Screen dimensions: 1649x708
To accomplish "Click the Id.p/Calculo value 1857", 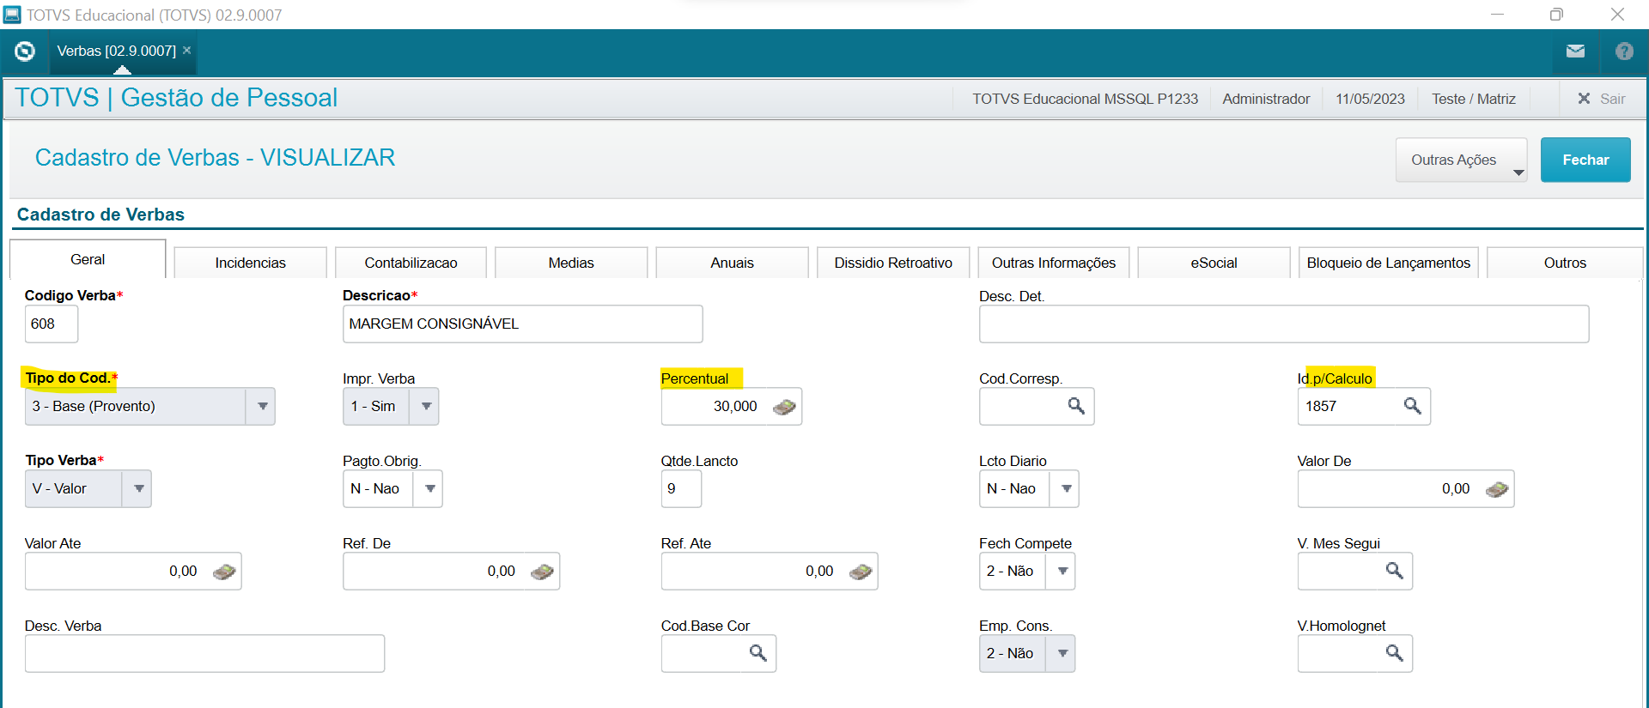I will pyautogui.click(x=1321, y=407).
